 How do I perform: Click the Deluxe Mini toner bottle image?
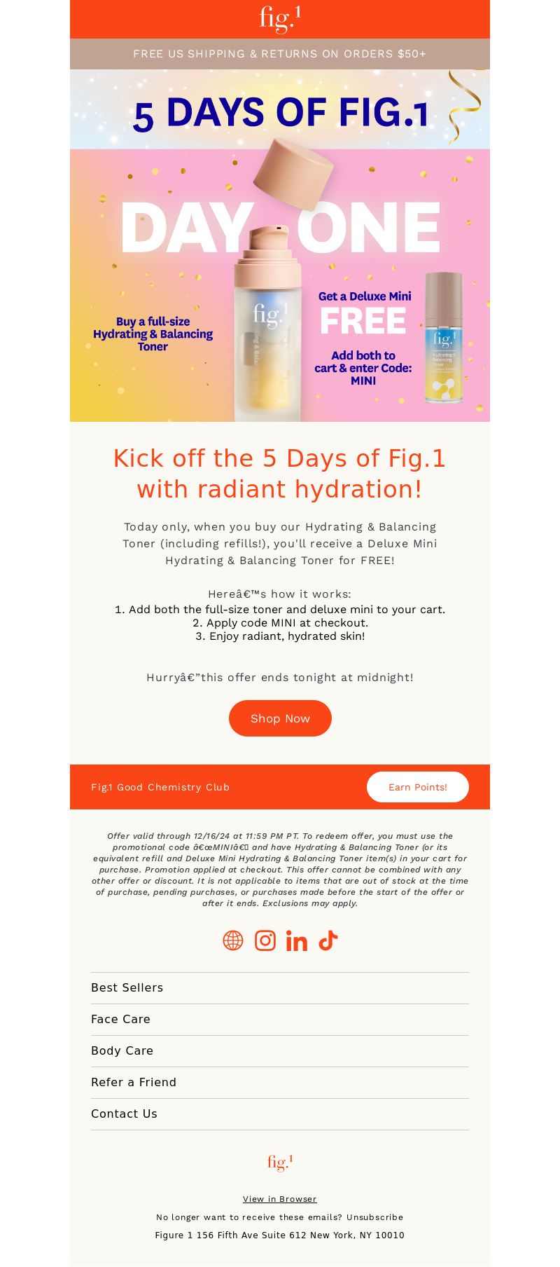pyautogui.click(x=444, y=338)
